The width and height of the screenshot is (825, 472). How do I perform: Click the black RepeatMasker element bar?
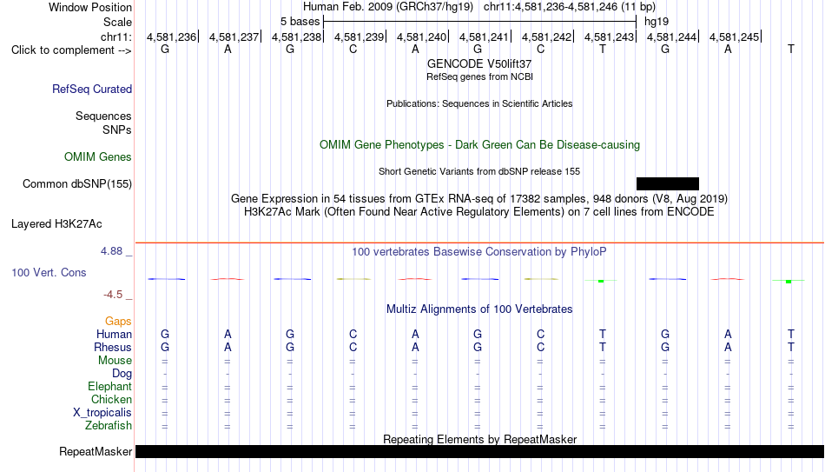pos(480,451)
